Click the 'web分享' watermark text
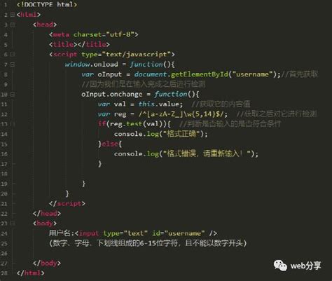Viewport: 332px width, 281px height. coord(306,266)
